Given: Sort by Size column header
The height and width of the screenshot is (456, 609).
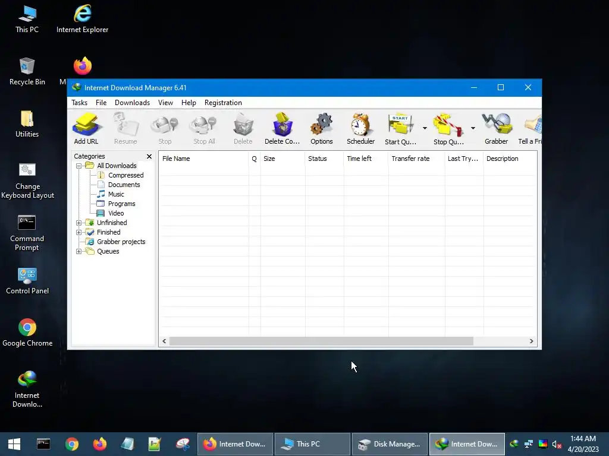Looking at the screenshot, I should (282, 159).
